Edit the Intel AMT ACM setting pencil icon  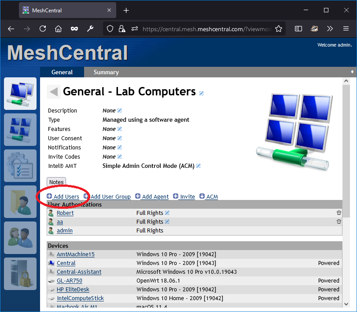coord(198,166)
